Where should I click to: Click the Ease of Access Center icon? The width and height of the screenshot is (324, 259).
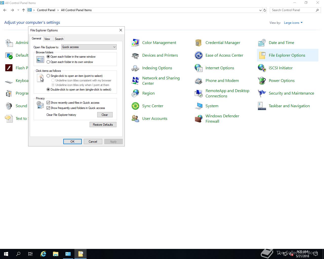(x=199, y=55)
